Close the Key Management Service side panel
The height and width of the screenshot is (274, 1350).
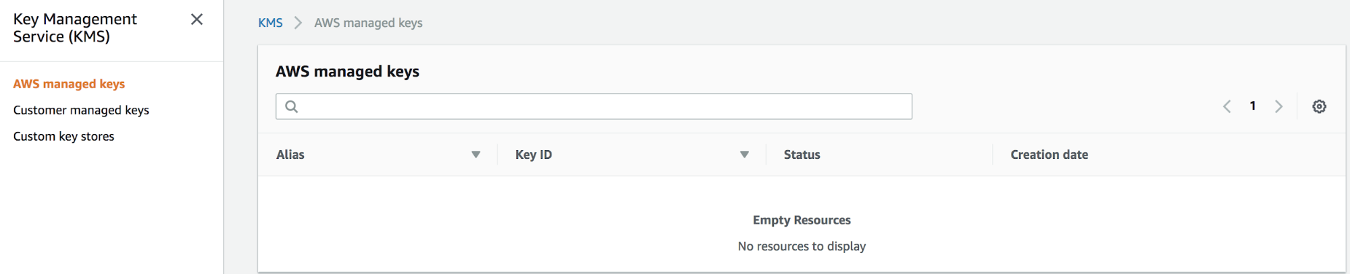point(197,20)
